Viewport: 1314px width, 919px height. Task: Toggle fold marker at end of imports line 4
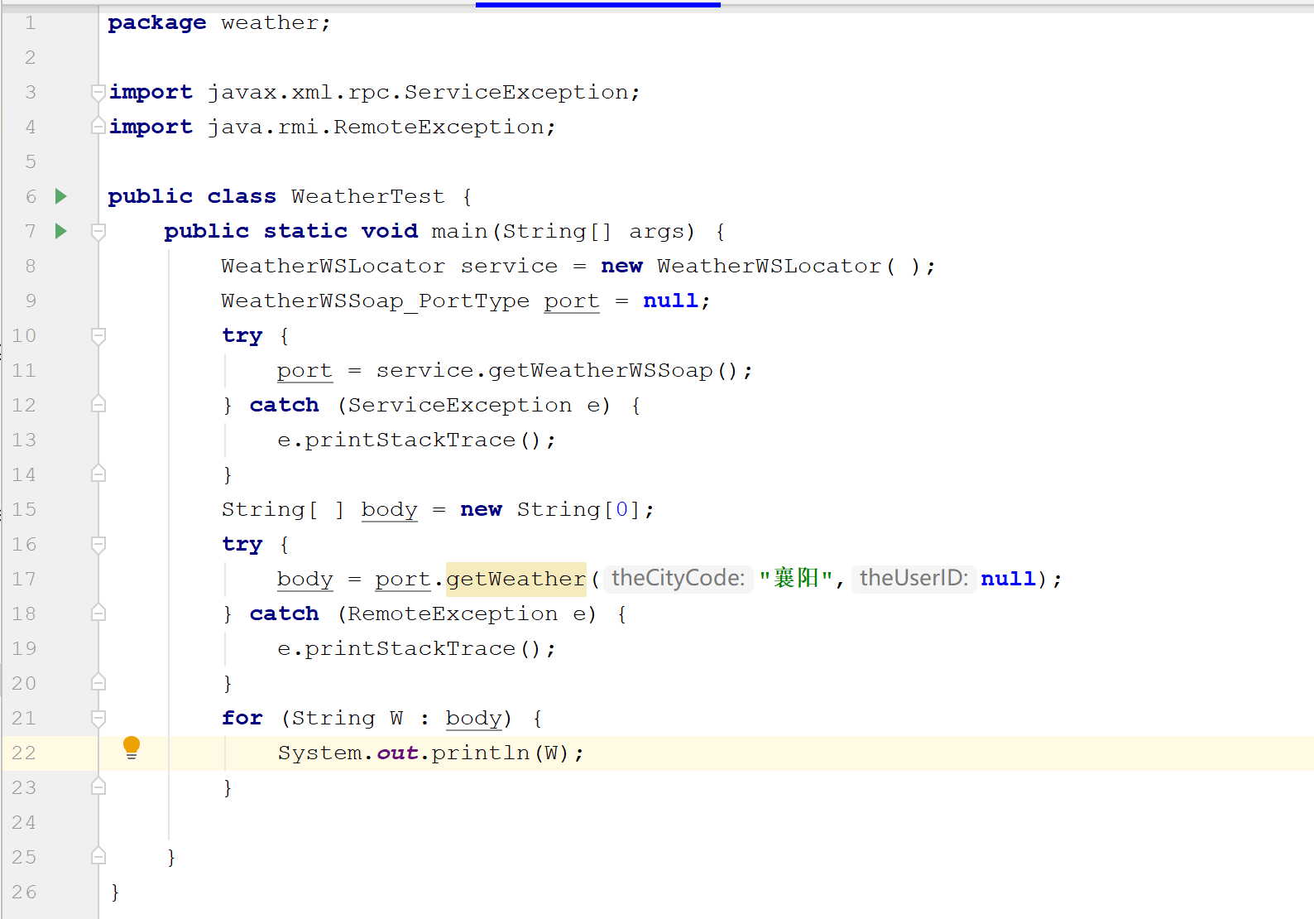click(98, 127)
